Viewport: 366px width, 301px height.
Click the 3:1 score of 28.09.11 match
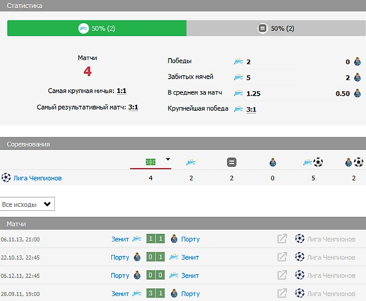point(156,293)
